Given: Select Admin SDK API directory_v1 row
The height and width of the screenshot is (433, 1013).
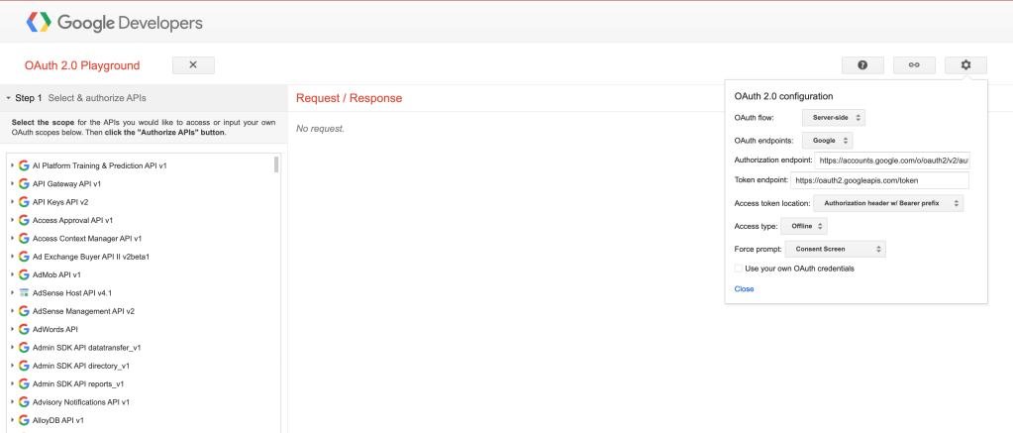Looking at the screenshot, I should 81,366.
